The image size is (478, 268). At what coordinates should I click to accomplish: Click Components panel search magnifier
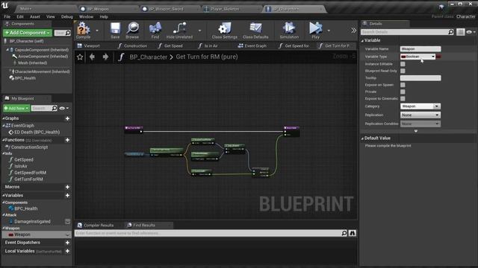tap(68, 33)
